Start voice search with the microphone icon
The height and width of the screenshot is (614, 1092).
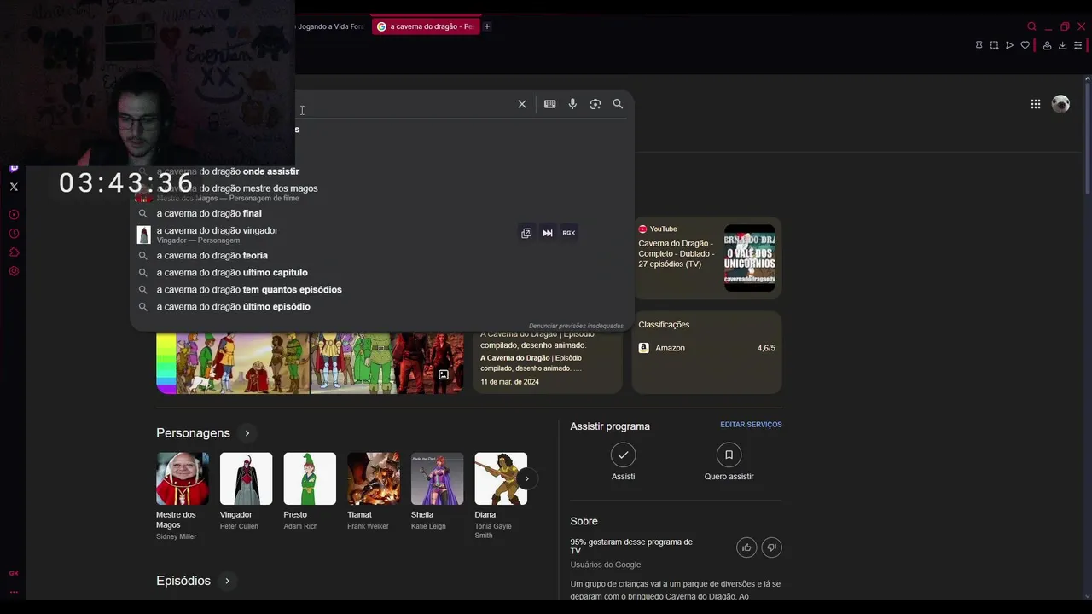click(x=572, y=104)
